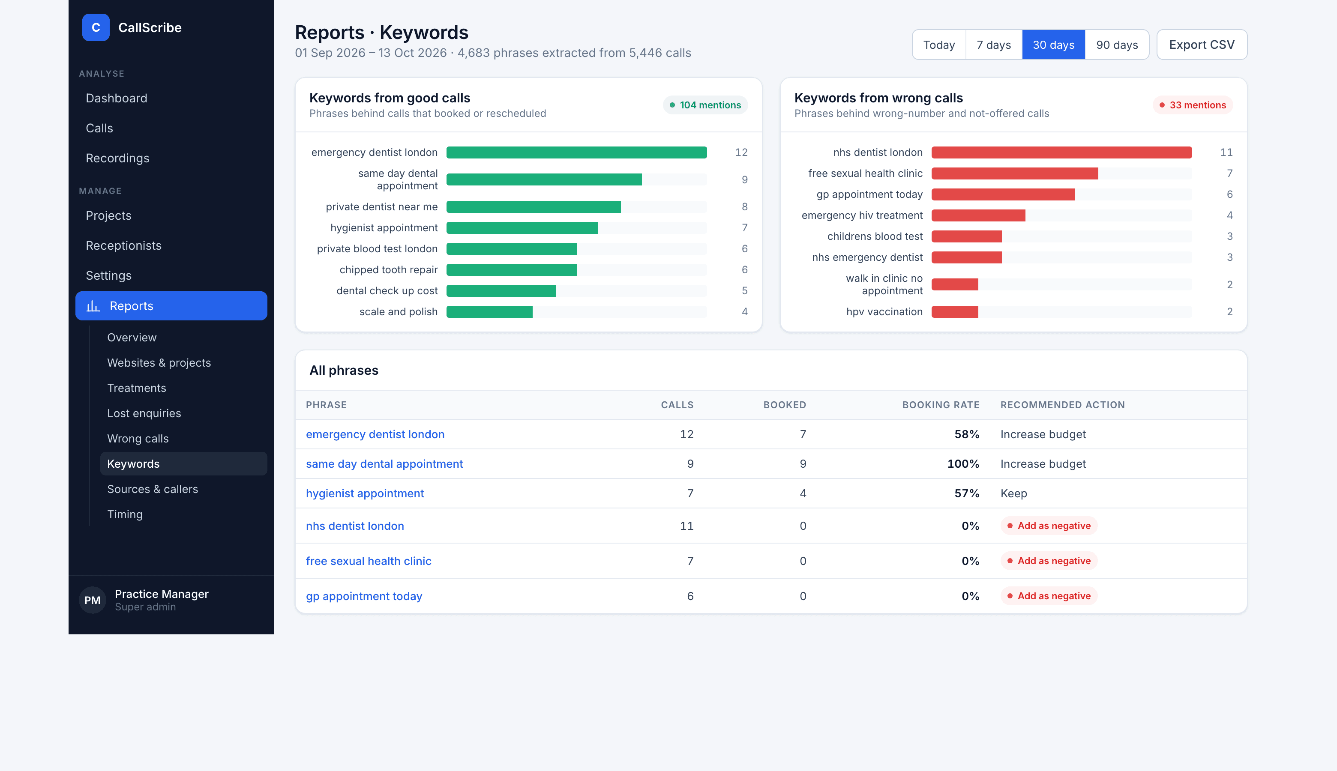The image size is (1337, 771).
Task: Open free sexual health clinic link
Action: (369, 561)
